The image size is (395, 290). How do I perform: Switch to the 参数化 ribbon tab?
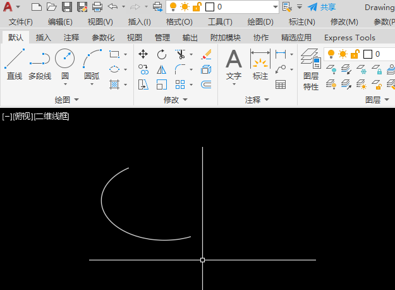tap(103, 38)
